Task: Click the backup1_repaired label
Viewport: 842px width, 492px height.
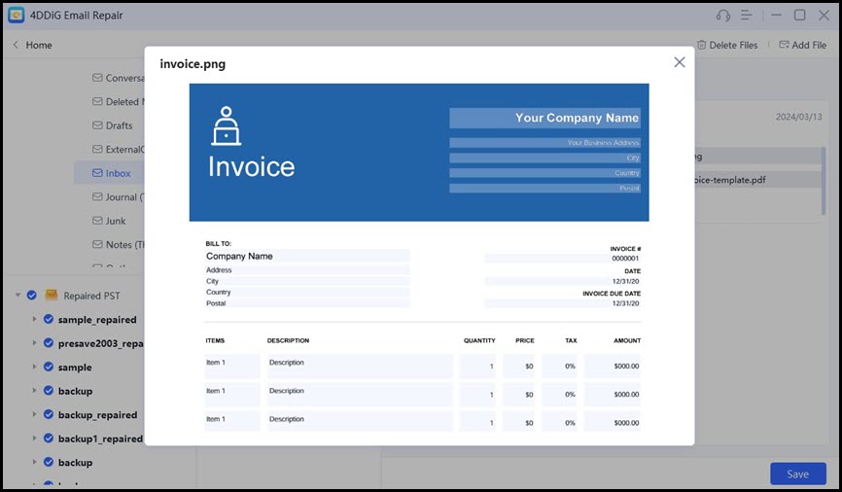Action: 100,439
